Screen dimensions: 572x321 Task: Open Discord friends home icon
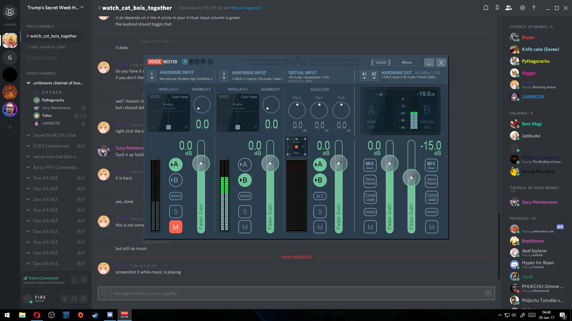click(10, 12)
